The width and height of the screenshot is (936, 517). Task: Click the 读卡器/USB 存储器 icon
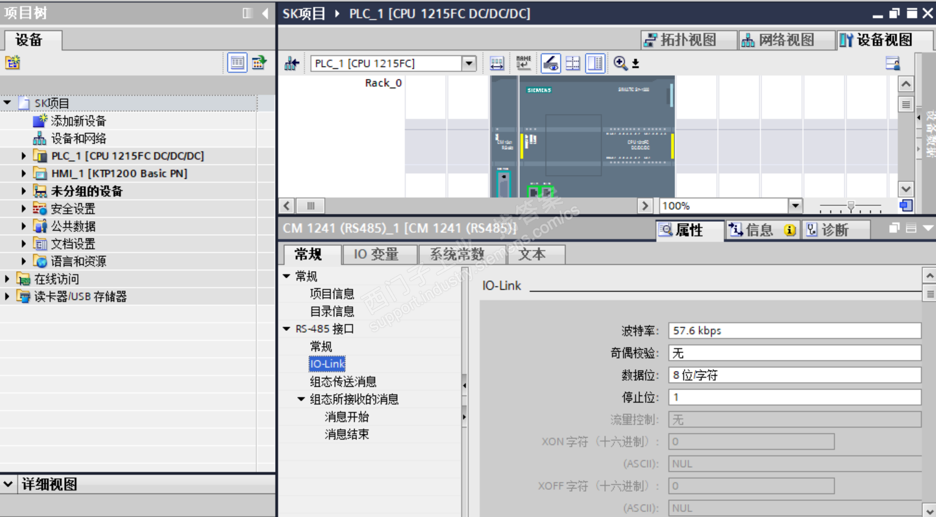tap(23, 296)
